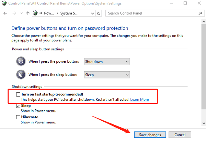
Task: Go up one level with Up arrow
Action: pos(27,13)
